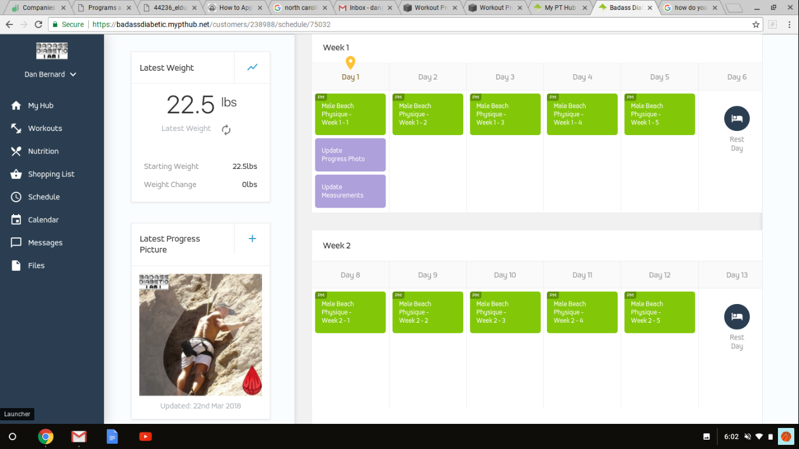Viewport: 799px width, 449px height.
Task: View the weight graph via chart icon
Action: point(252,67)
